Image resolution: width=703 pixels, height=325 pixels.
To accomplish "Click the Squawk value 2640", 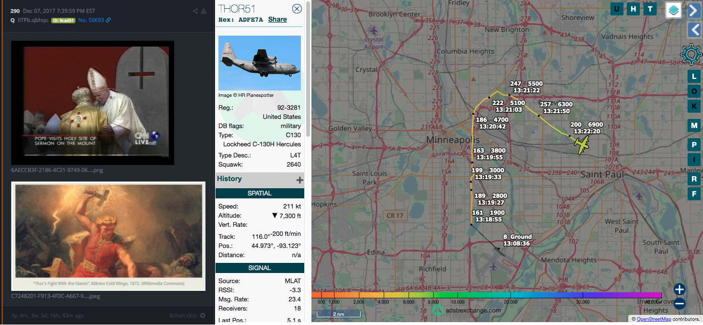I will [294, 164].
